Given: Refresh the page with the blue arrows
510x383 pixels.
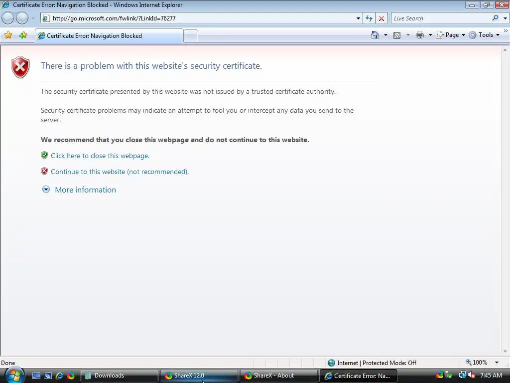Looking at the screenshot, I should tap(369, 18).
